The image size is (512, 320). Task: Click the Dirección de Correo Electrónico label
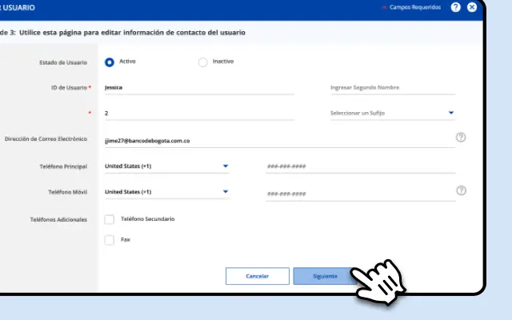(46, 138)
